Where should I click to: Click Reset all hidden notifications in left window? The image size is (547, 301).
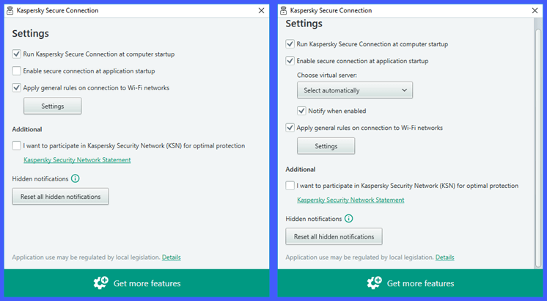click(60, 197)
